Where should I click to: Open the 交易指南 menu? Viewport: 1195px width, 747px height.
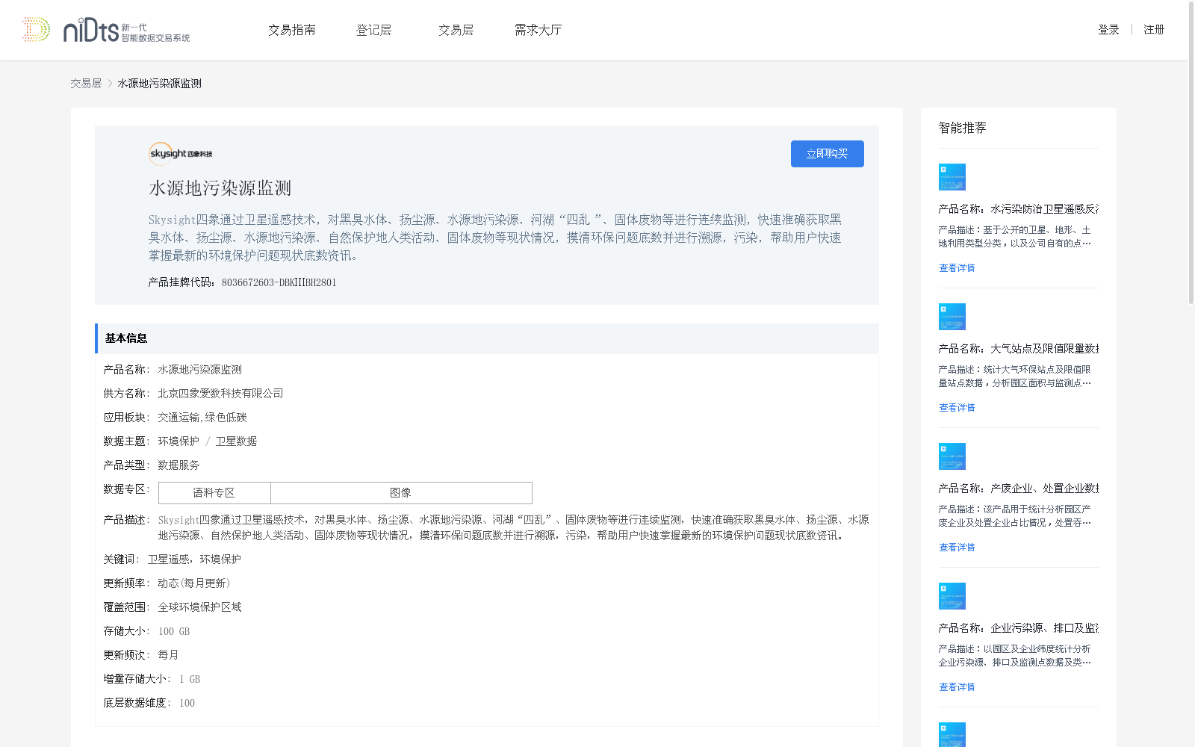point(292,30)
